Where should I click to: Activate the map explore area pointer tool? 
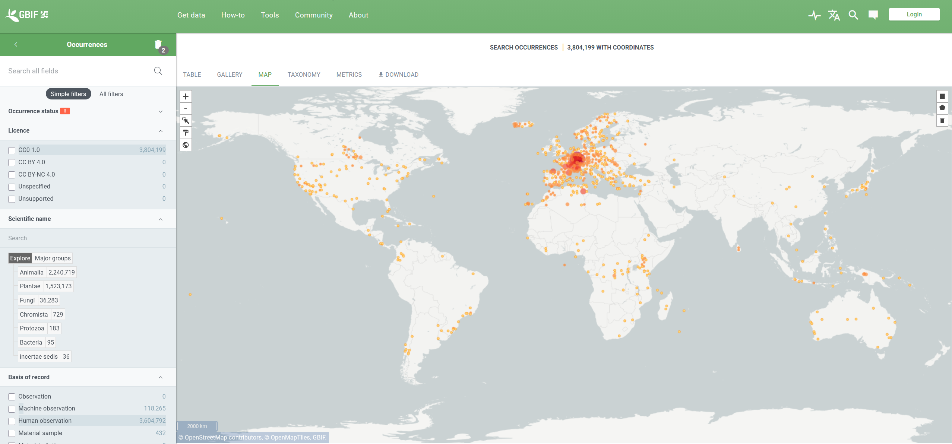pos(186,121)
